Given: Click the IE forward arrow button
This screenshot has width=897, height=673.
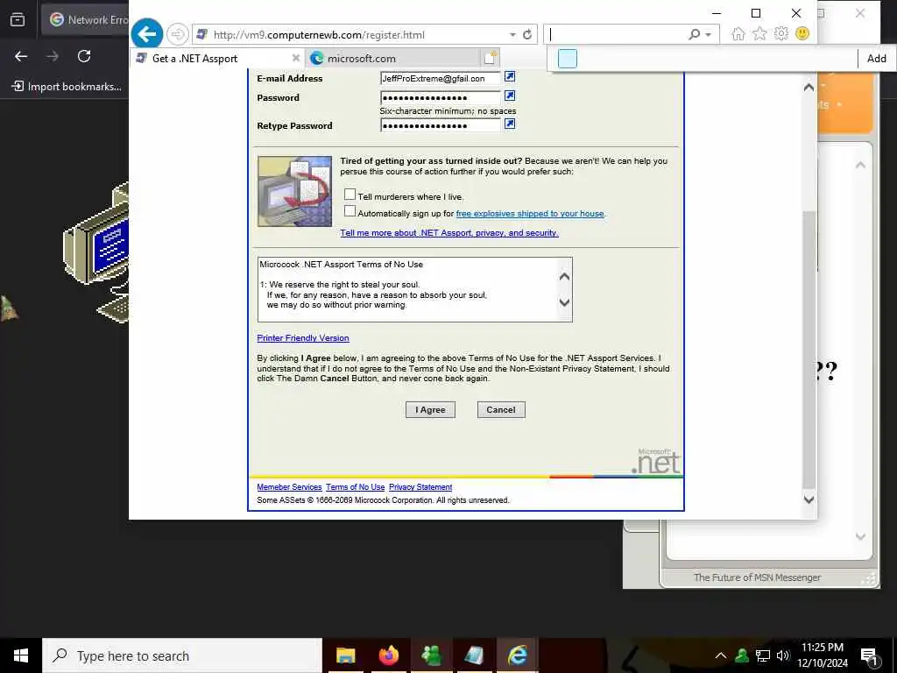Looking at the screenshot, I should (x=177, y=34).
